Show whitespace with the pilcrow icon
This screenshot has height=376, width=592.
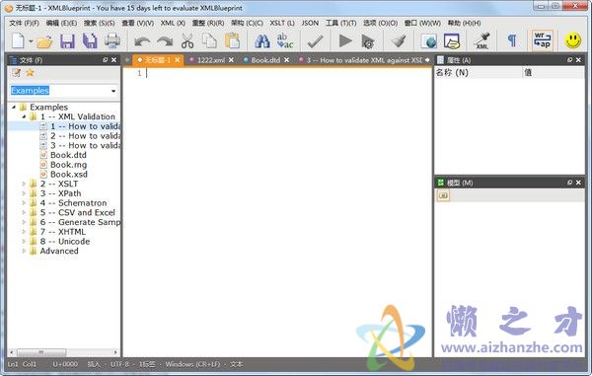(512, 40)
